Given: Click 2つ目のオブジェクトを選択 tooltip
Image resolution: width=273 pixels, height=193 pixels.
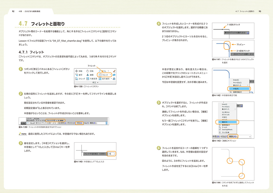Looking at the screenshot, I should tap(242, 54).
